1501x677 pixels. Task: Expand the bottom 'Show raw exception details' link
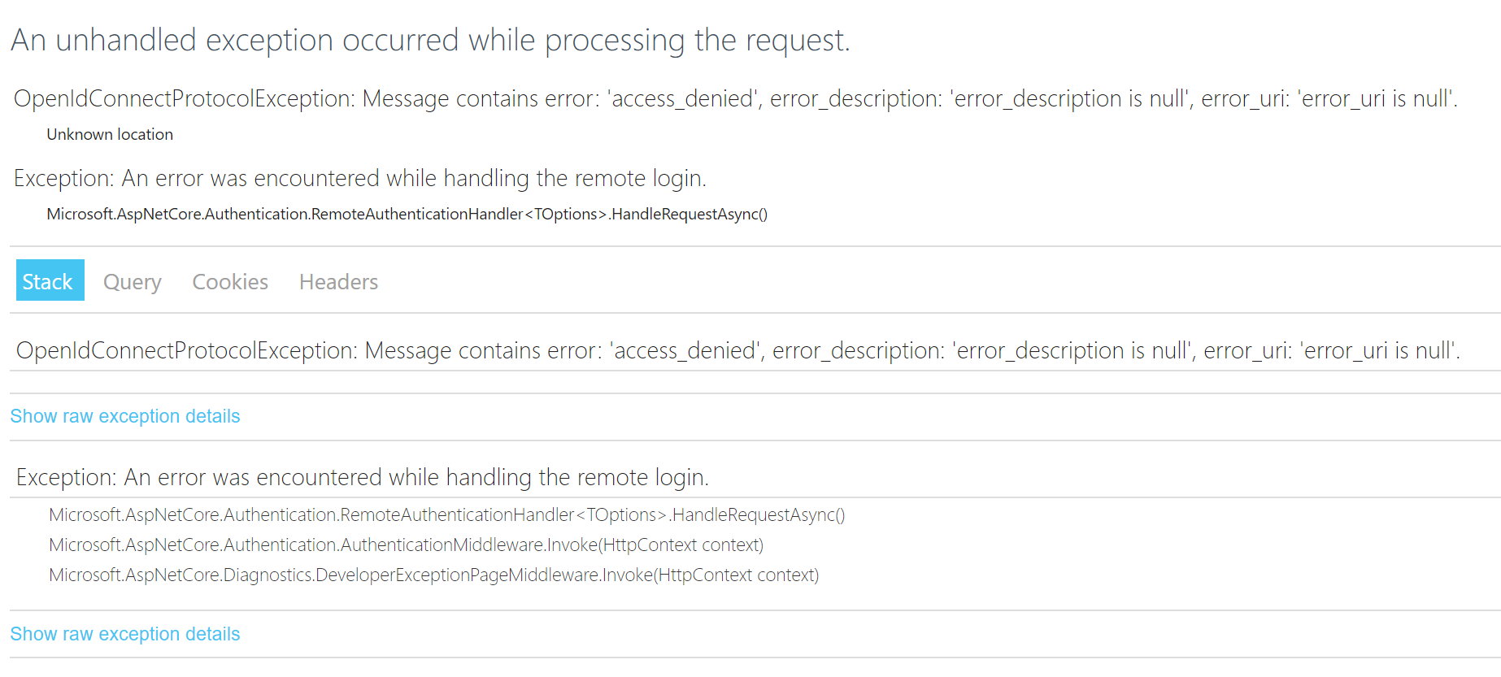click(124, 633)
